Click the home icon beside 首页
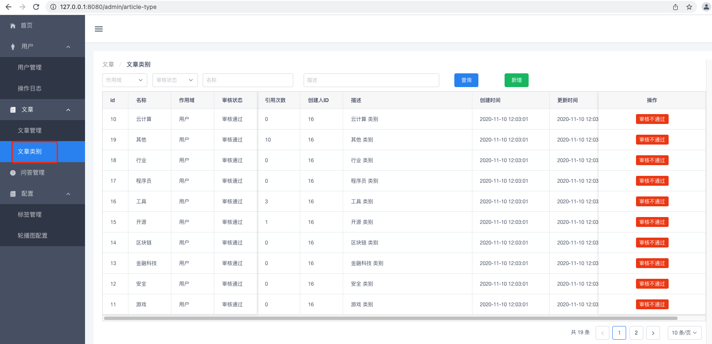712x344 pixels. 13,26
